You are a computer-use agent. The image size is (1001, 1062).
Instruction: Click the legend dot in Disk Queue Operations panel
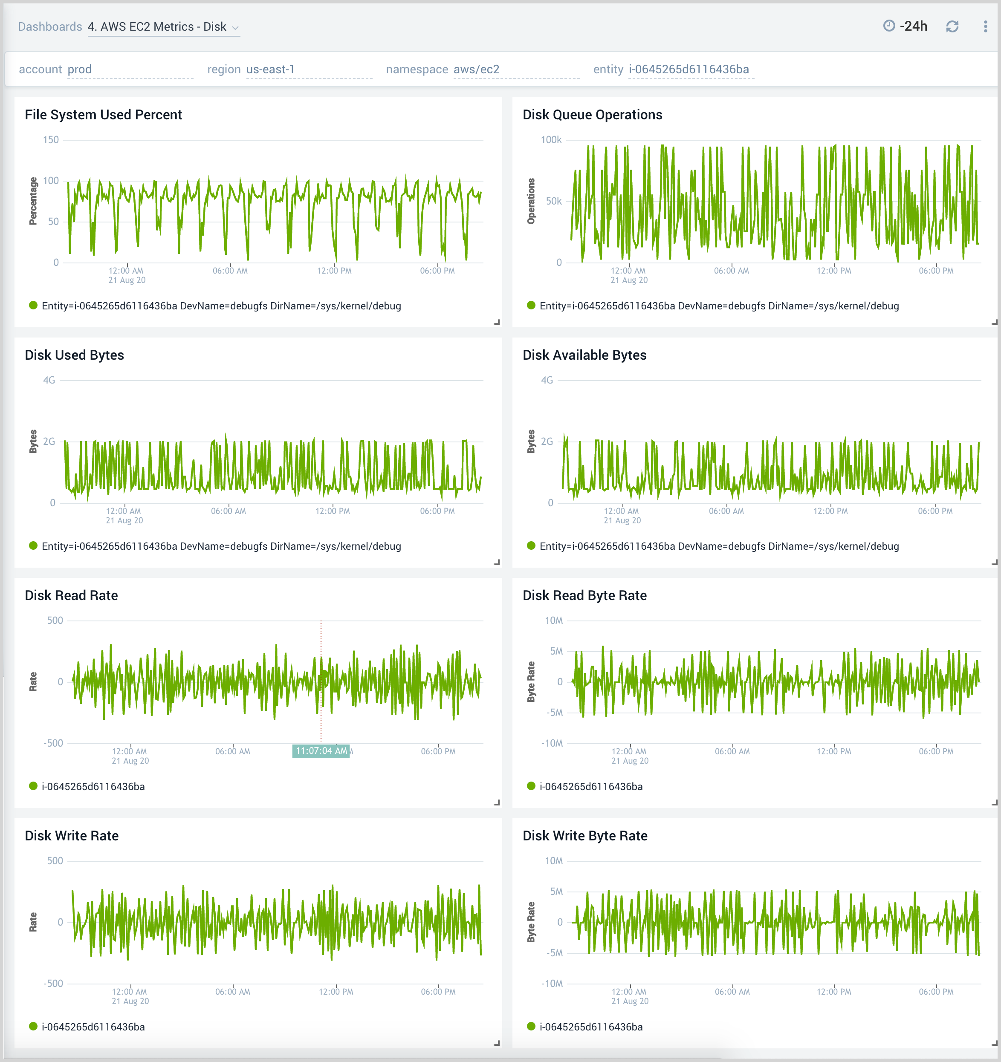click(530, 306)
